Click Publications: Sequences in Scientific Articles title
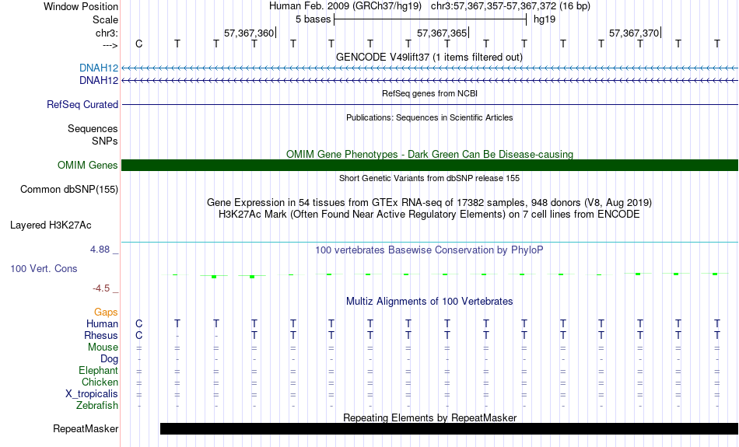 point(429,117)
